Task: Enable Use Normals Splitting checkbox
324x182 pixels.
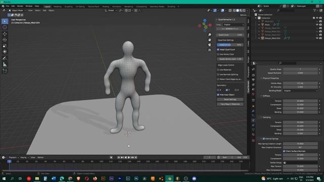Action: point(218,74)
